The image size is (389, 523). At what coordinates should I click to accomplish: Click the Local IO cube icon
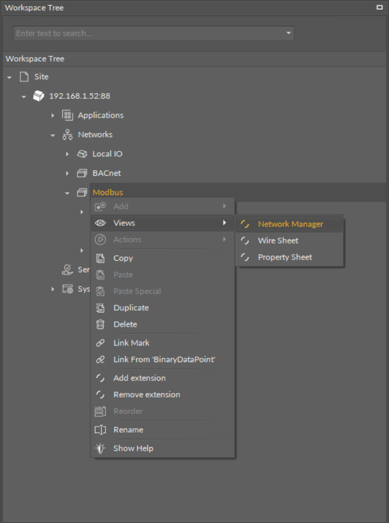point(82,154)
